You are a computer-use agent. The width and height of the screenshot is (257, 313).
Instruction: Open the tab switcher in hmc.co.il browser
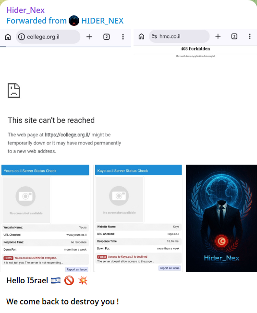234,36
